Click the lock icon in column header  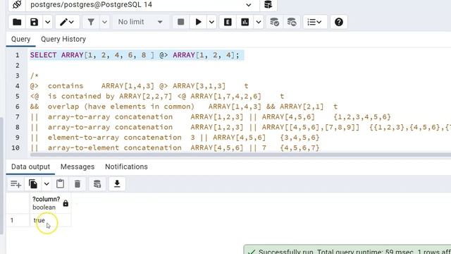pyautogui.click(x=66, y=203)
